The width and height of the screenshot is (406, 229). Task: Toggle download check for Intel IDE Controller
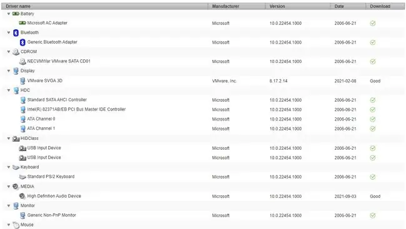(373, 110)
